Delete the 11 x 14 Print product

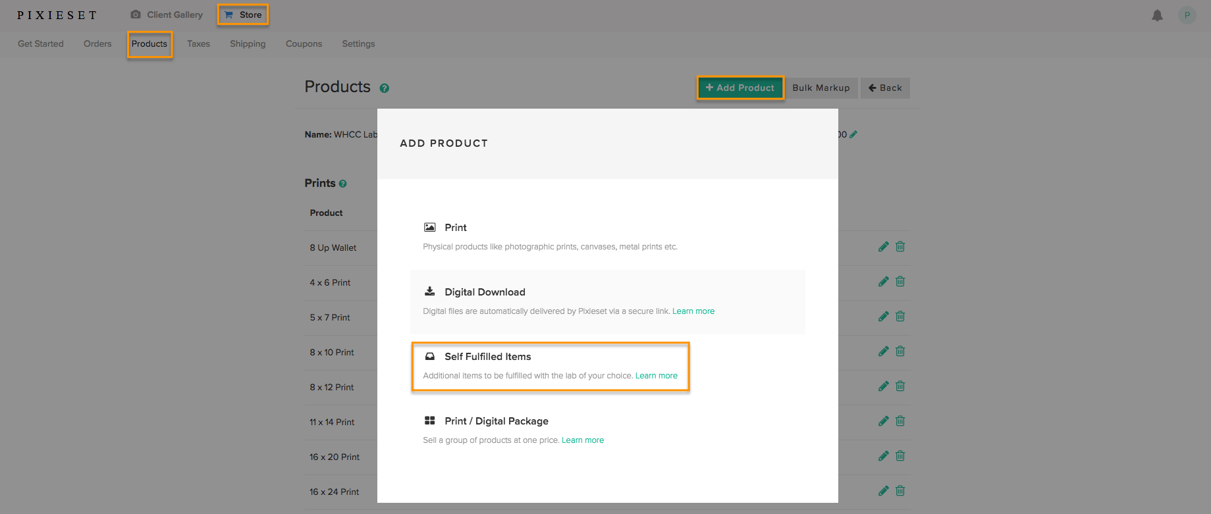tap(900, 421)
